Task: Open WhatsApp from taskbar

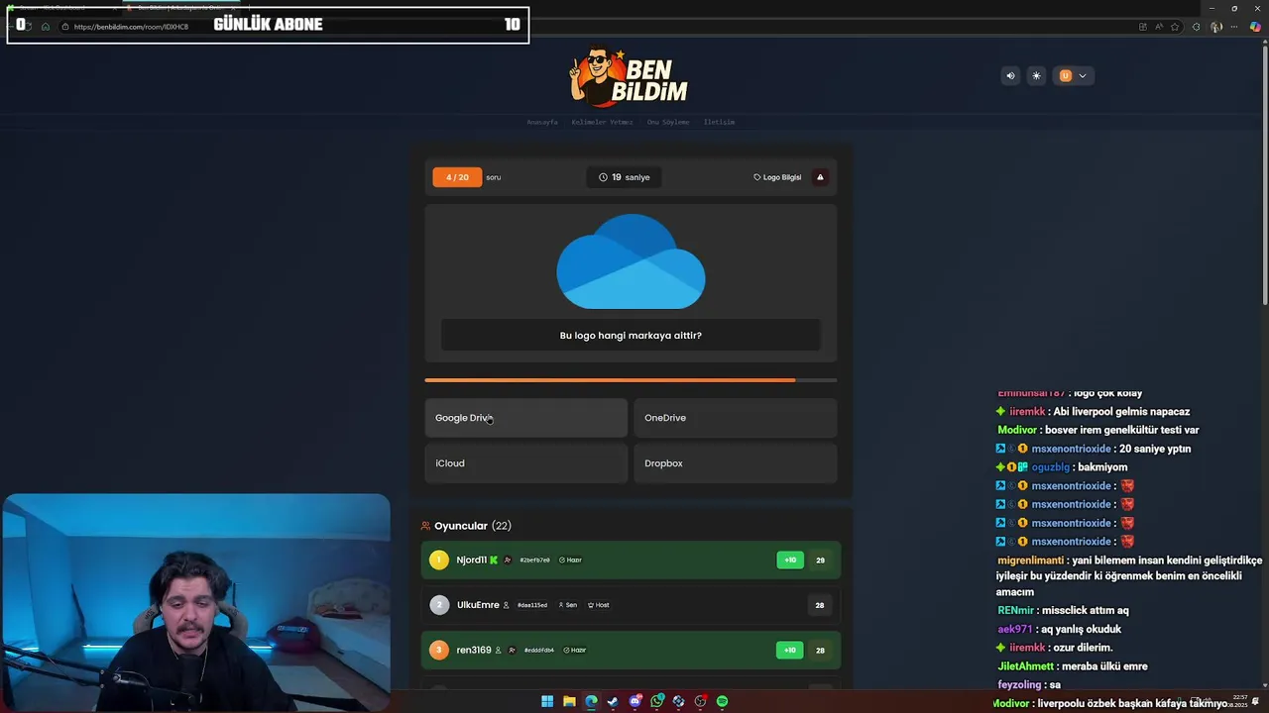Action: point(656,701)
